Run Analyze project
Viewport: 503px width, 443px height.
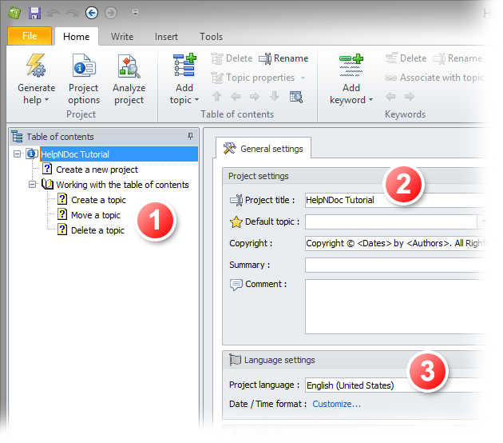pyautogui.click(x=129, y=79)
